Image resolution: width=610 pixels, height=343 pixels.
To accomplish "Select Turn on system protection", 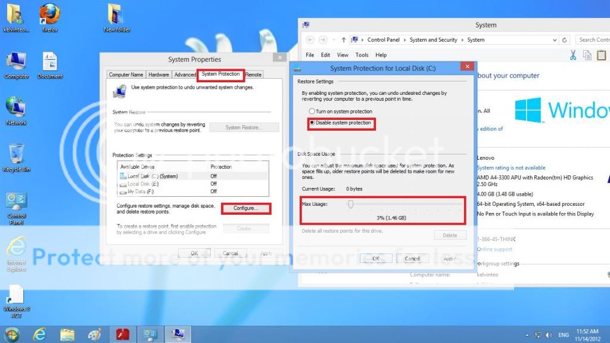I will [312, 112].
